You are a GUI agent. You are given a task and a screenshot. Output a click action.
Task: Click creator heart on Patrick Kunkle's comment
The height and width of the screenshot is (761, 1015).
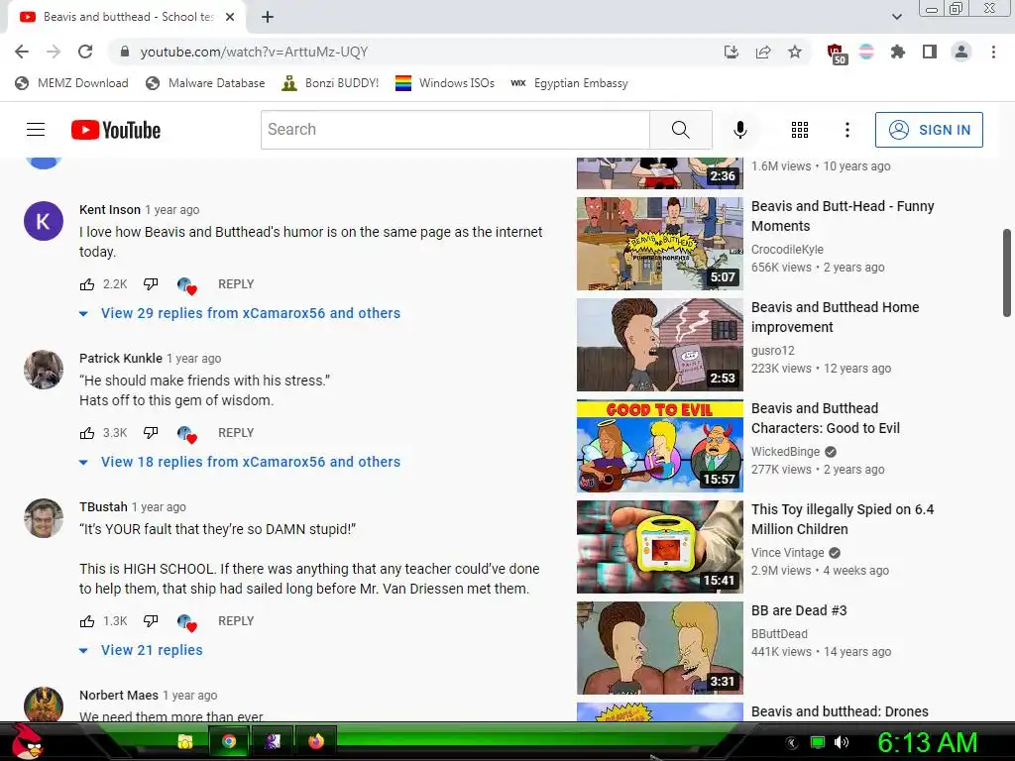pyautogui.click(x=187, y=434)
